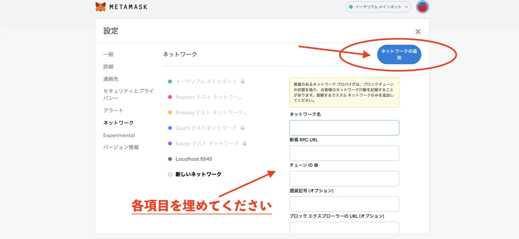Click the lock icon beside Goerli テストネットワーク

(243, 128)
